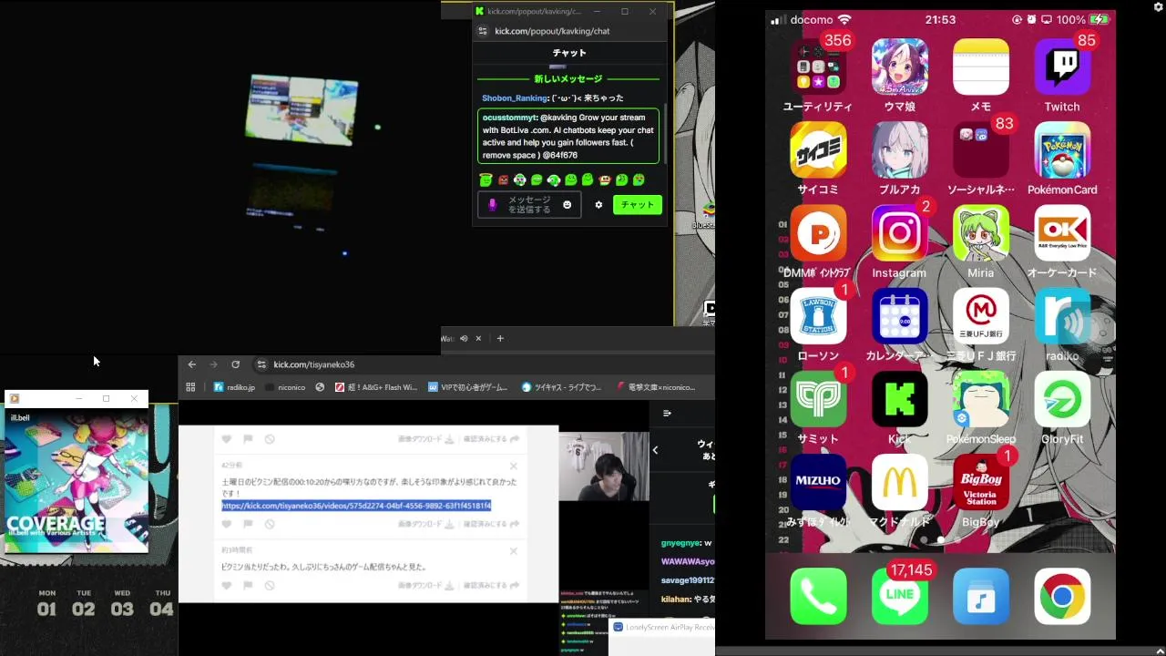This screenshot has height=656, width=1166.
Task: Reload the kick.com/tisyaneko36 page
Action: point(235,364)
